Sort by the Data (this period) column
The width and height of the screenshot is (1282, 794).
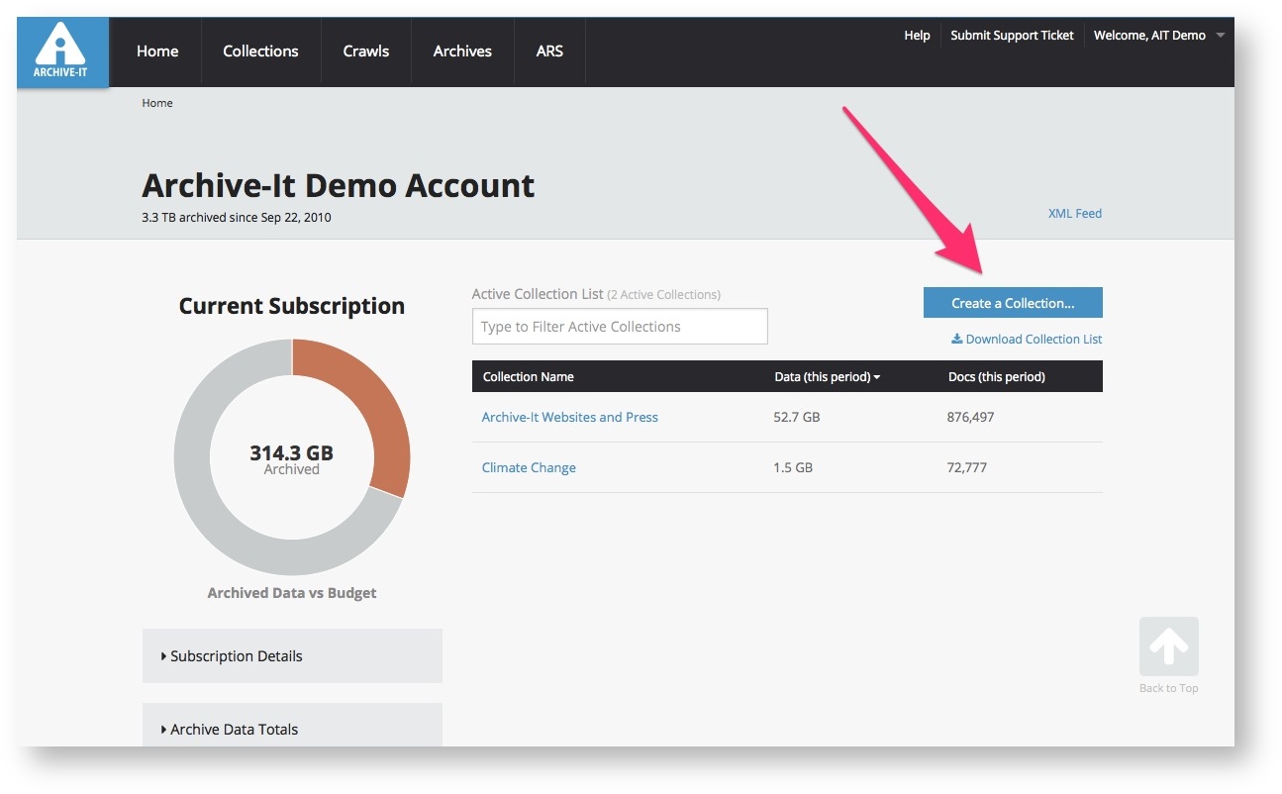tap(827, 377)
